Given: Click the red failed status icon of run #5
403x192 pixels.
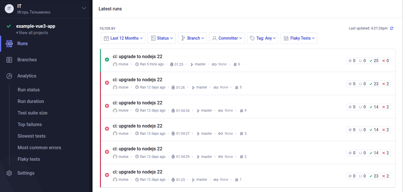Looking at the screenshot, I should pos(107,83).
